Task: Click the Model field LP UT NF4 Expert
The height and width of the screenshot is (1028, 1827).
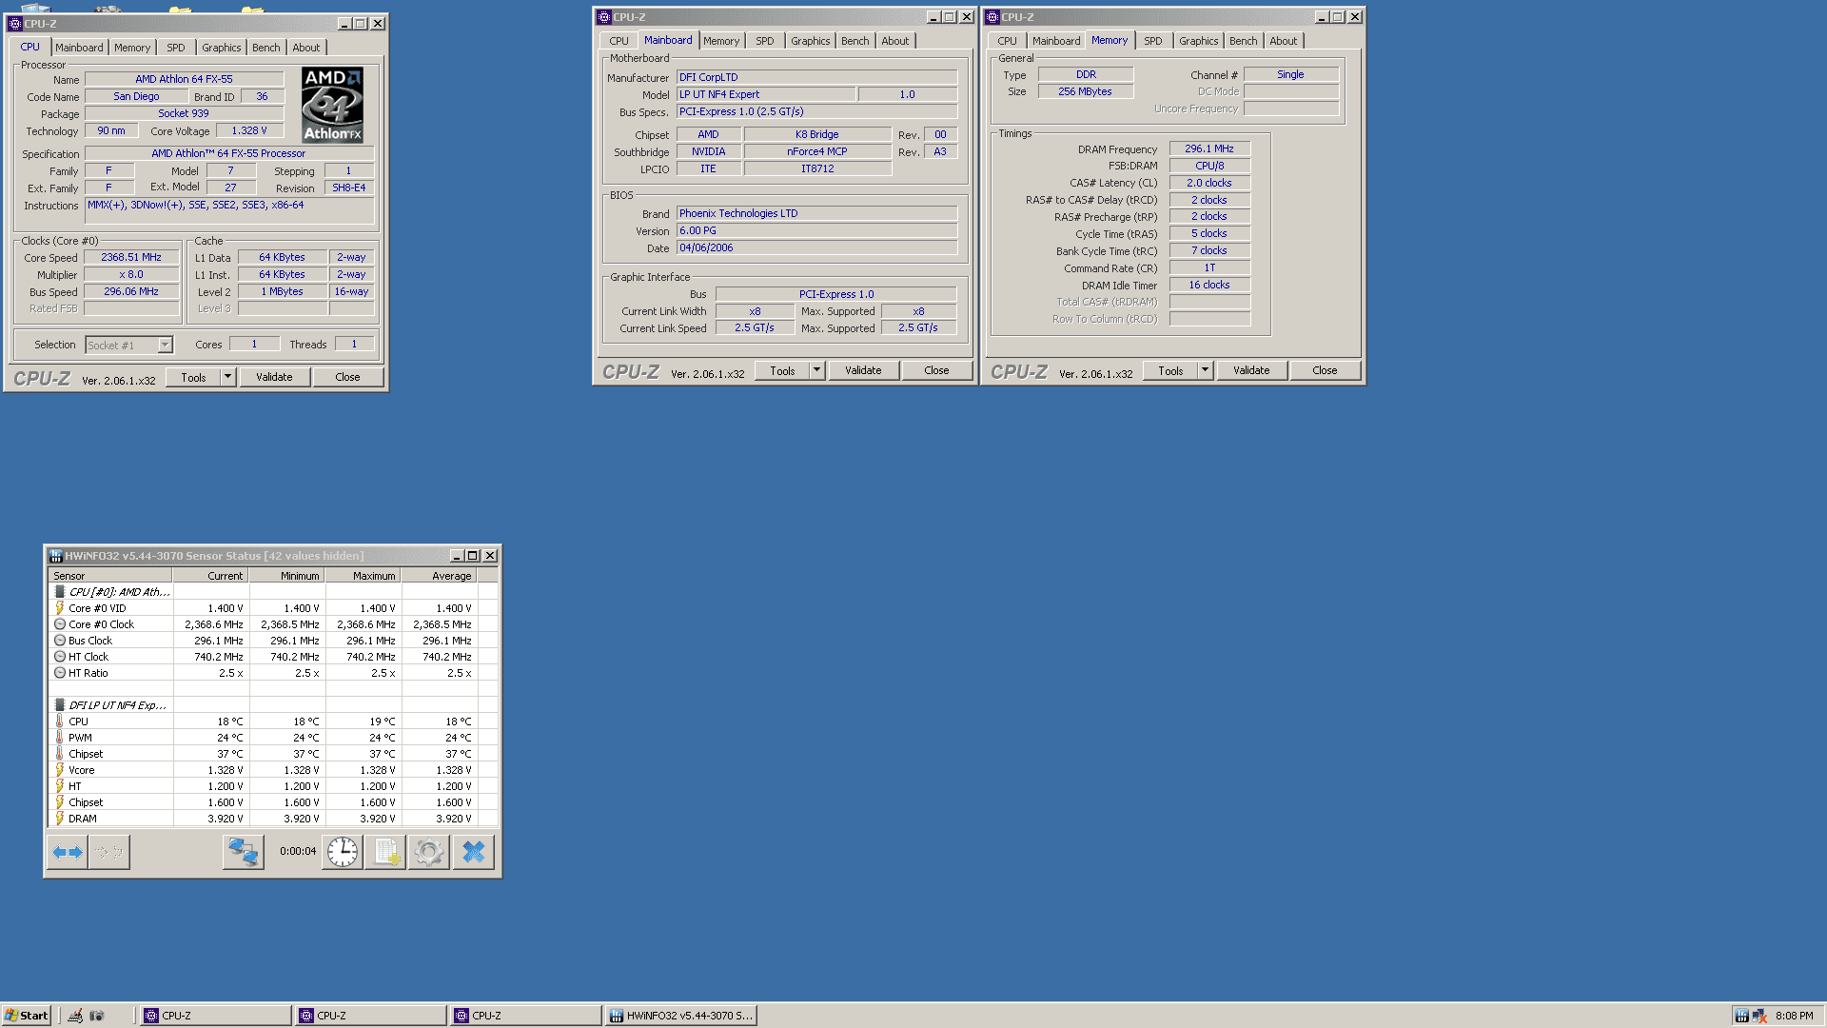Action: click(766, 94)
